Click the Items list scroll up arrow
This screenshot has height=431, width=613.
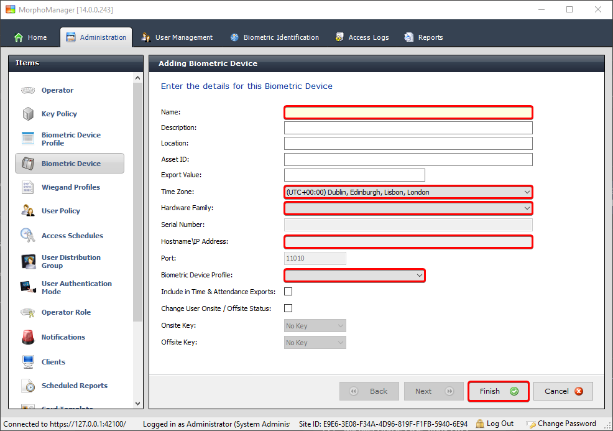coord(137,78)
